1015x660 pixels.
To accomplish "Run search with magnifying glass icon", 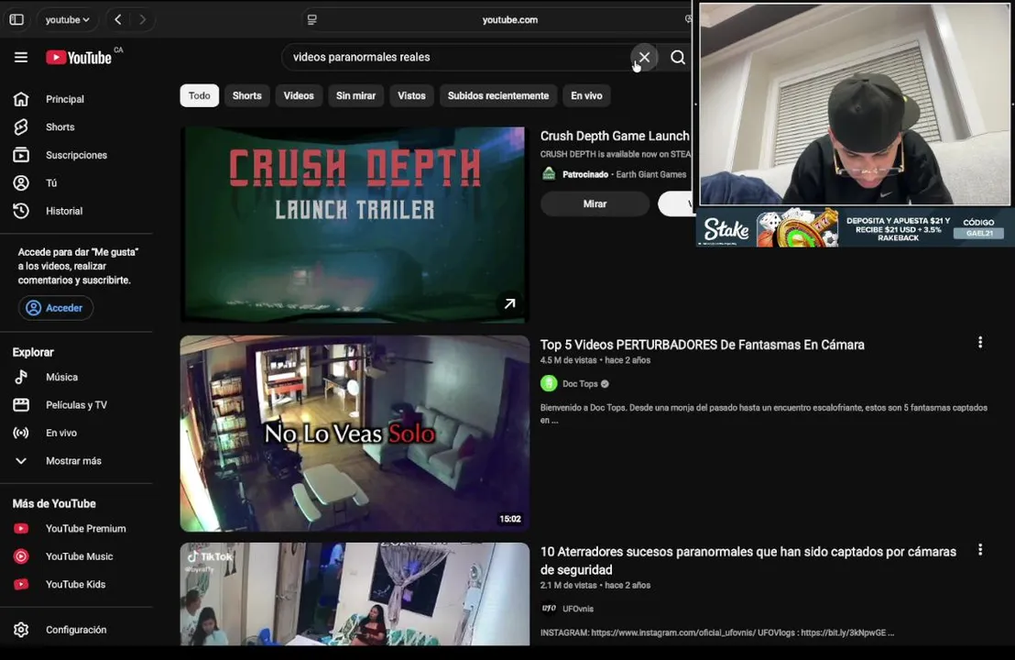I will tap(677, 57).
